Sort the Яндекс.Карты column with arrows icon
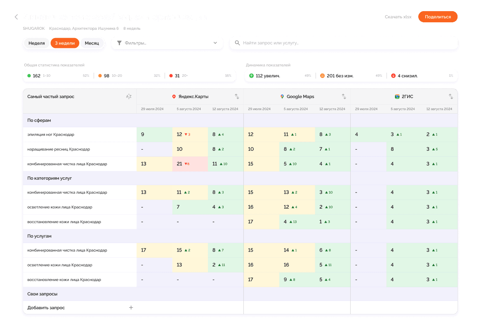This screenshot has height=333, width=488. pos(237,97)
